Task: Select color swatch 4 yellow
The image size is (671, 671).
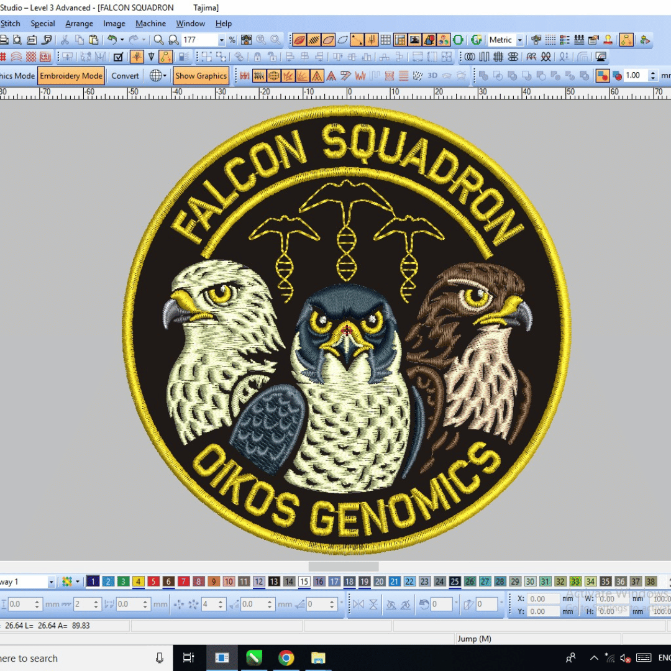Action: (138, 582)
